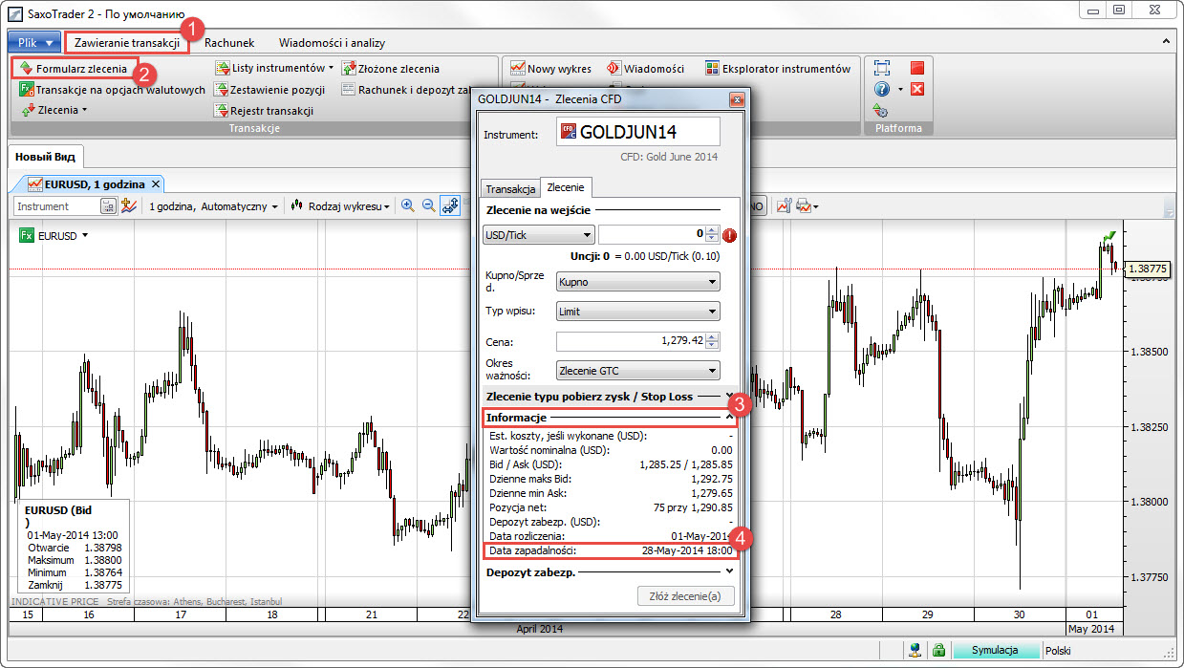Zoom out on the chart
This screenshot has height=668, width=1184.
click(429, 206)
